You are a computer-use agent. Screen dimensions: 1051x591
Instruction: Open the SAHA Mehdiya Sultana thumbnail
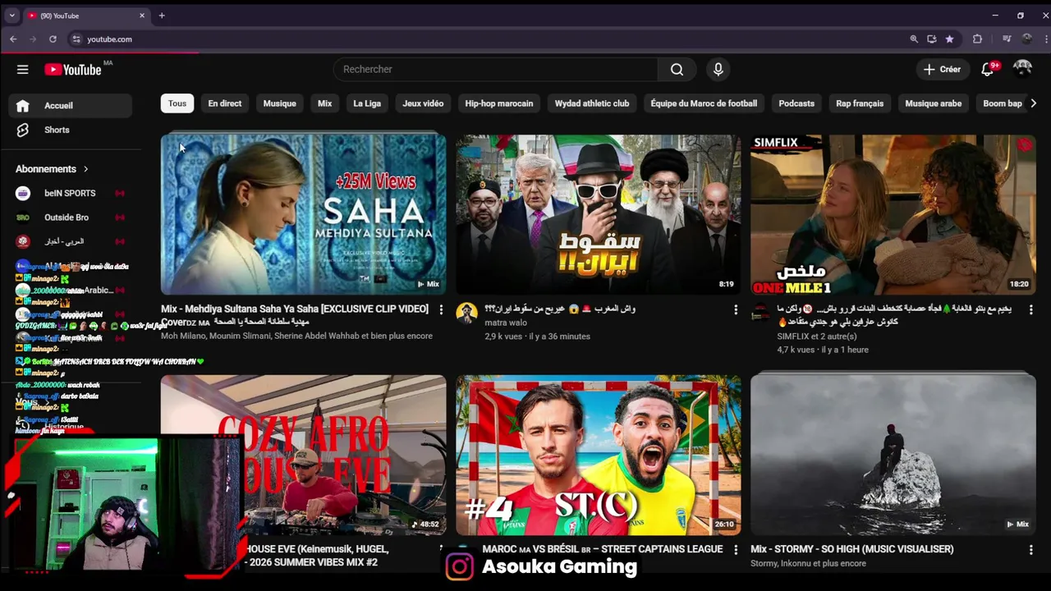click(x=304, y=214)
